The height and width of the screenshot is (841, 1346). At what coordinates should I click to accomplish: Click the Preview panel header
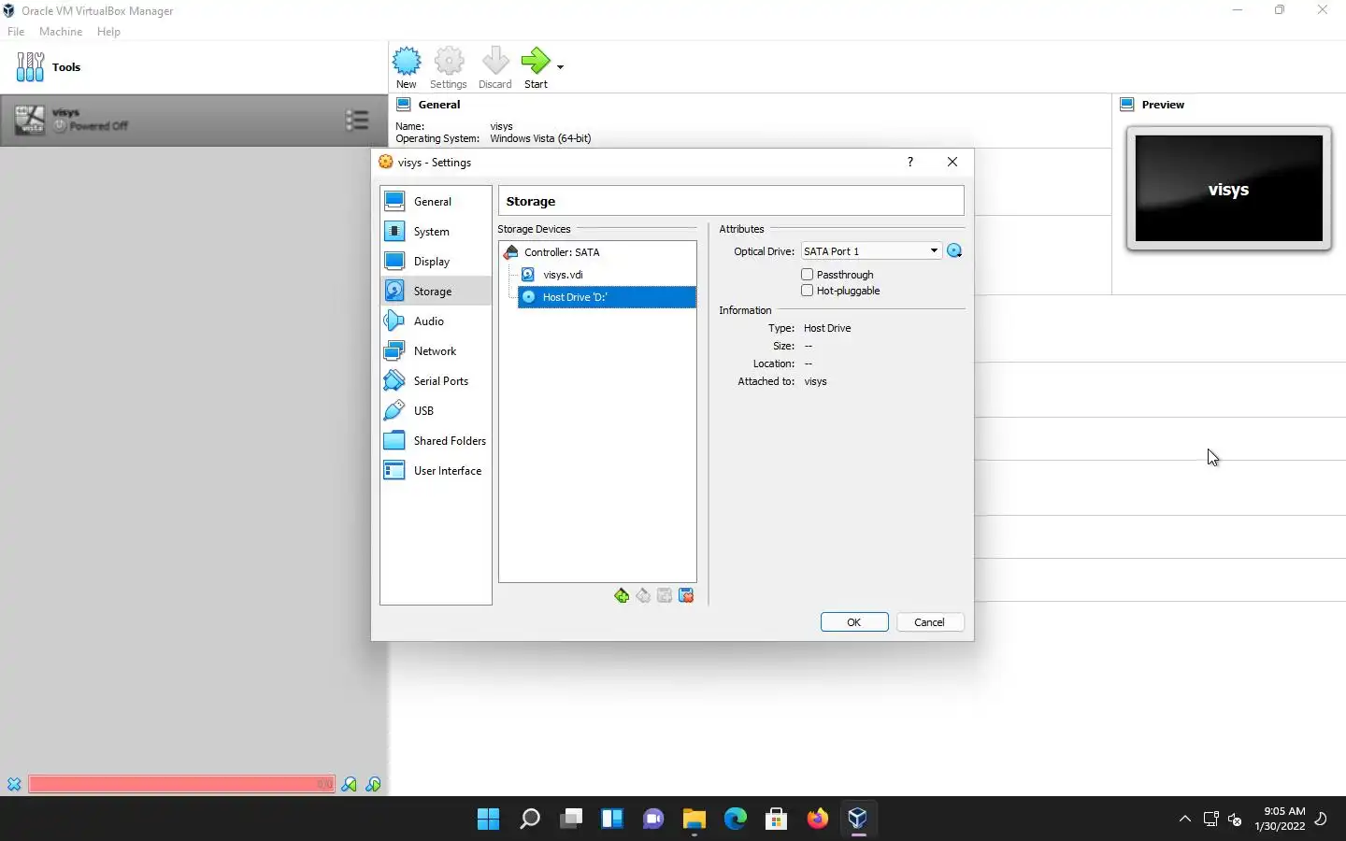[1163, 105]
